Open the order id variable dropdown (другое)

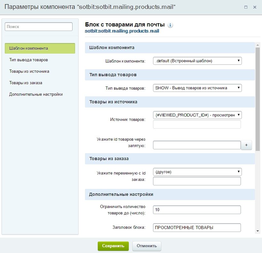pyautogui.click(x=197, y=172)
